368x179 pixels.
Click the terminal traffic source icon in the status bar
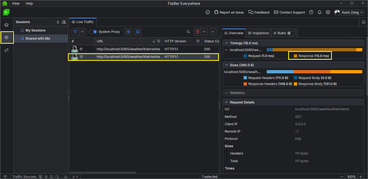52,177
